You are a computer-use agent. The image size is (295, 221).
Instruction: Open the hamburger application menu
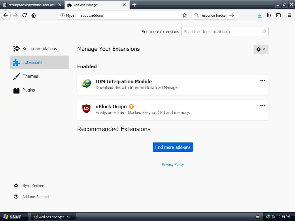pos(289,15)
